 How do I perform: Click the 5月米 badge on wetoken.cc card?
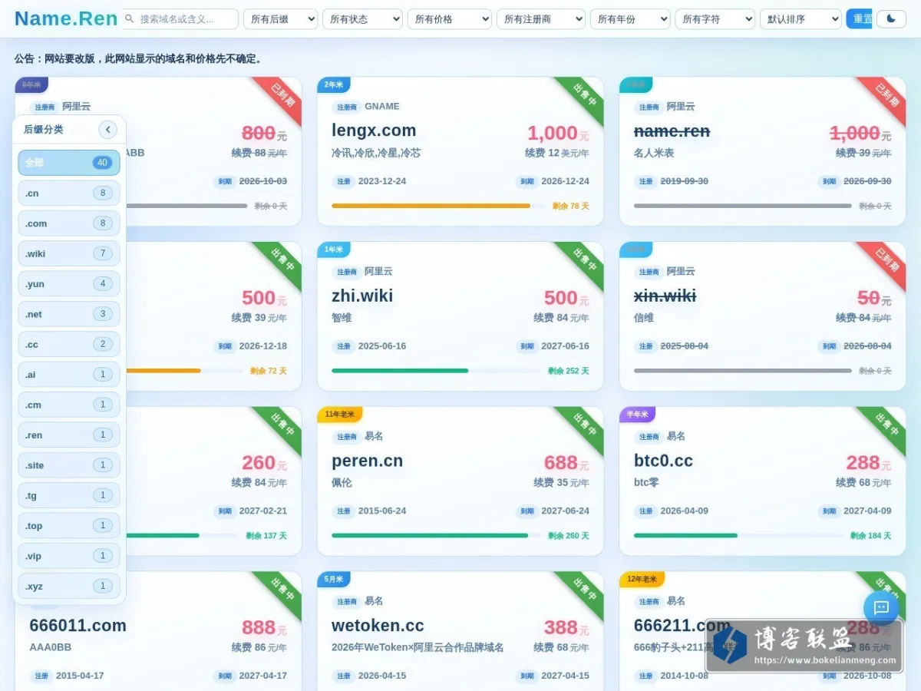(x=334, y=580)
